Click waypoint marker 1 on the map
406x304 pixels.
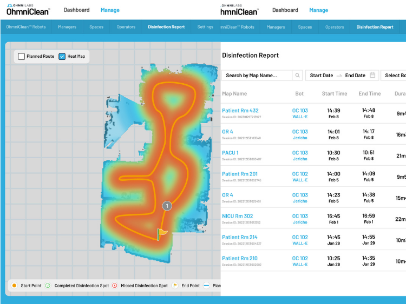pos(167,206)
